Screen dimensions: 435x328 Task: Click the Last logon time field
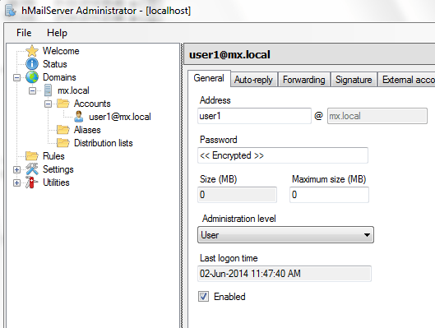(x=285, y=274)
